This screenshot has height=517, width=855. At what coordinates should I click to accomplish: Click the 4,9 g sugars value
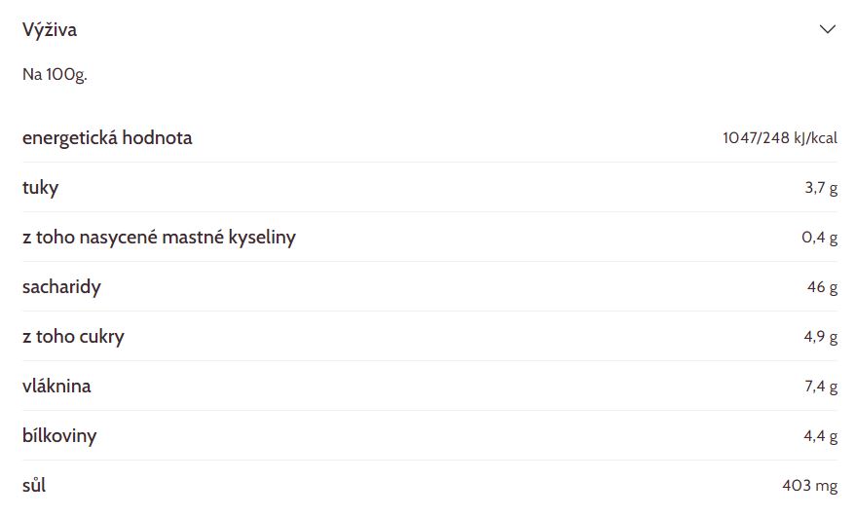click(821, 337)
